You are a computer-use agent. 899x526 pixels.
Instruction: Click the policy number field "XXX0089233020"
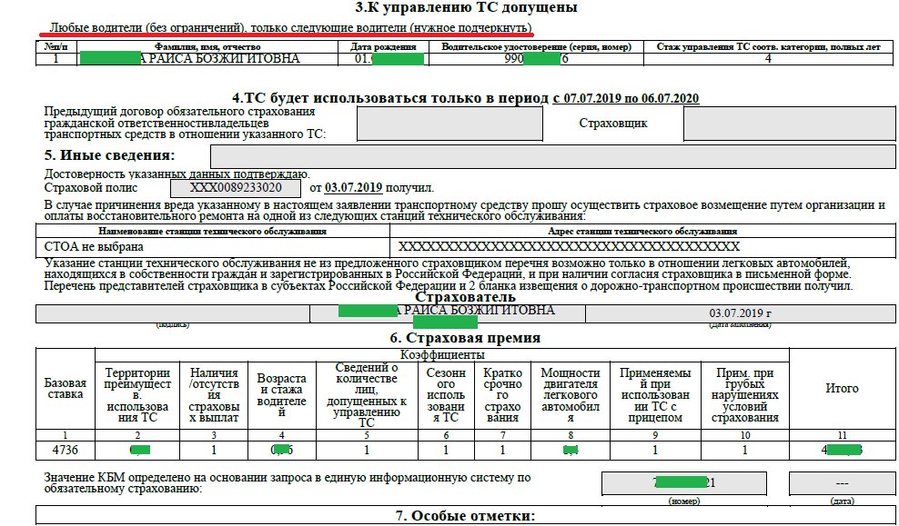coord(236,188)
